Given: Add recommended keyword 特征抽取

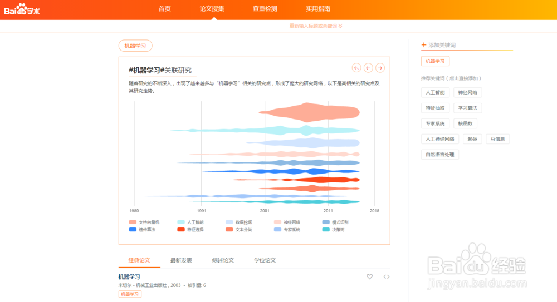Looking at the screenshot, I should 435,108.
